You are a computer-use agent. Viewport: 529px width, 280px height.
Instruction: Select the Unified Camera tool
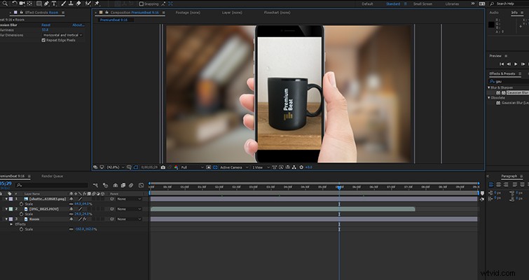[22, 3]
